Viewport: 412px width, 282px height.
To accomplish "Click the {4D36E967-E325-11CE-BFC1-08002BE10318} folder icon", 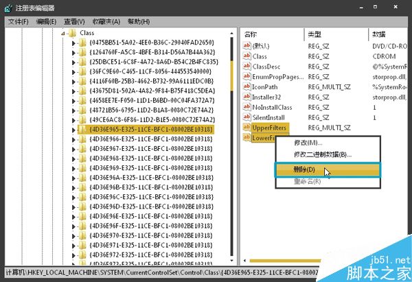I will (82, 149).
